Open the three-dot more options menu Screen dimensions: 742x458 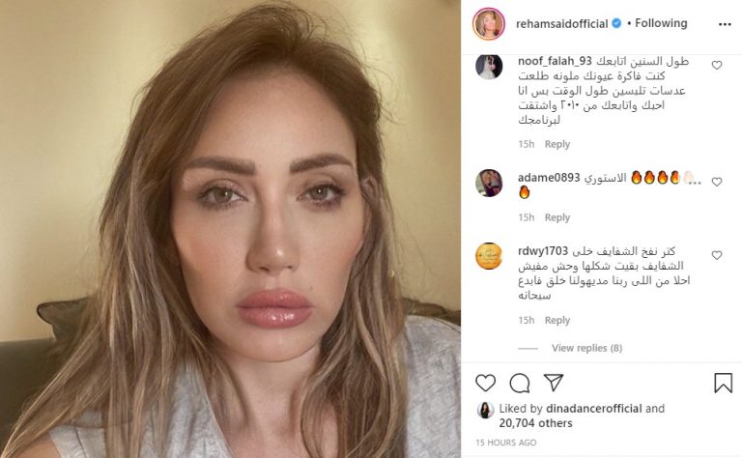[x=725, y=24]
